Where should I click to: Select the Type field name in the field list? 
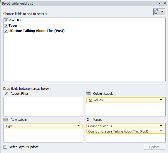pyautogui.click(x=13, y=26)
